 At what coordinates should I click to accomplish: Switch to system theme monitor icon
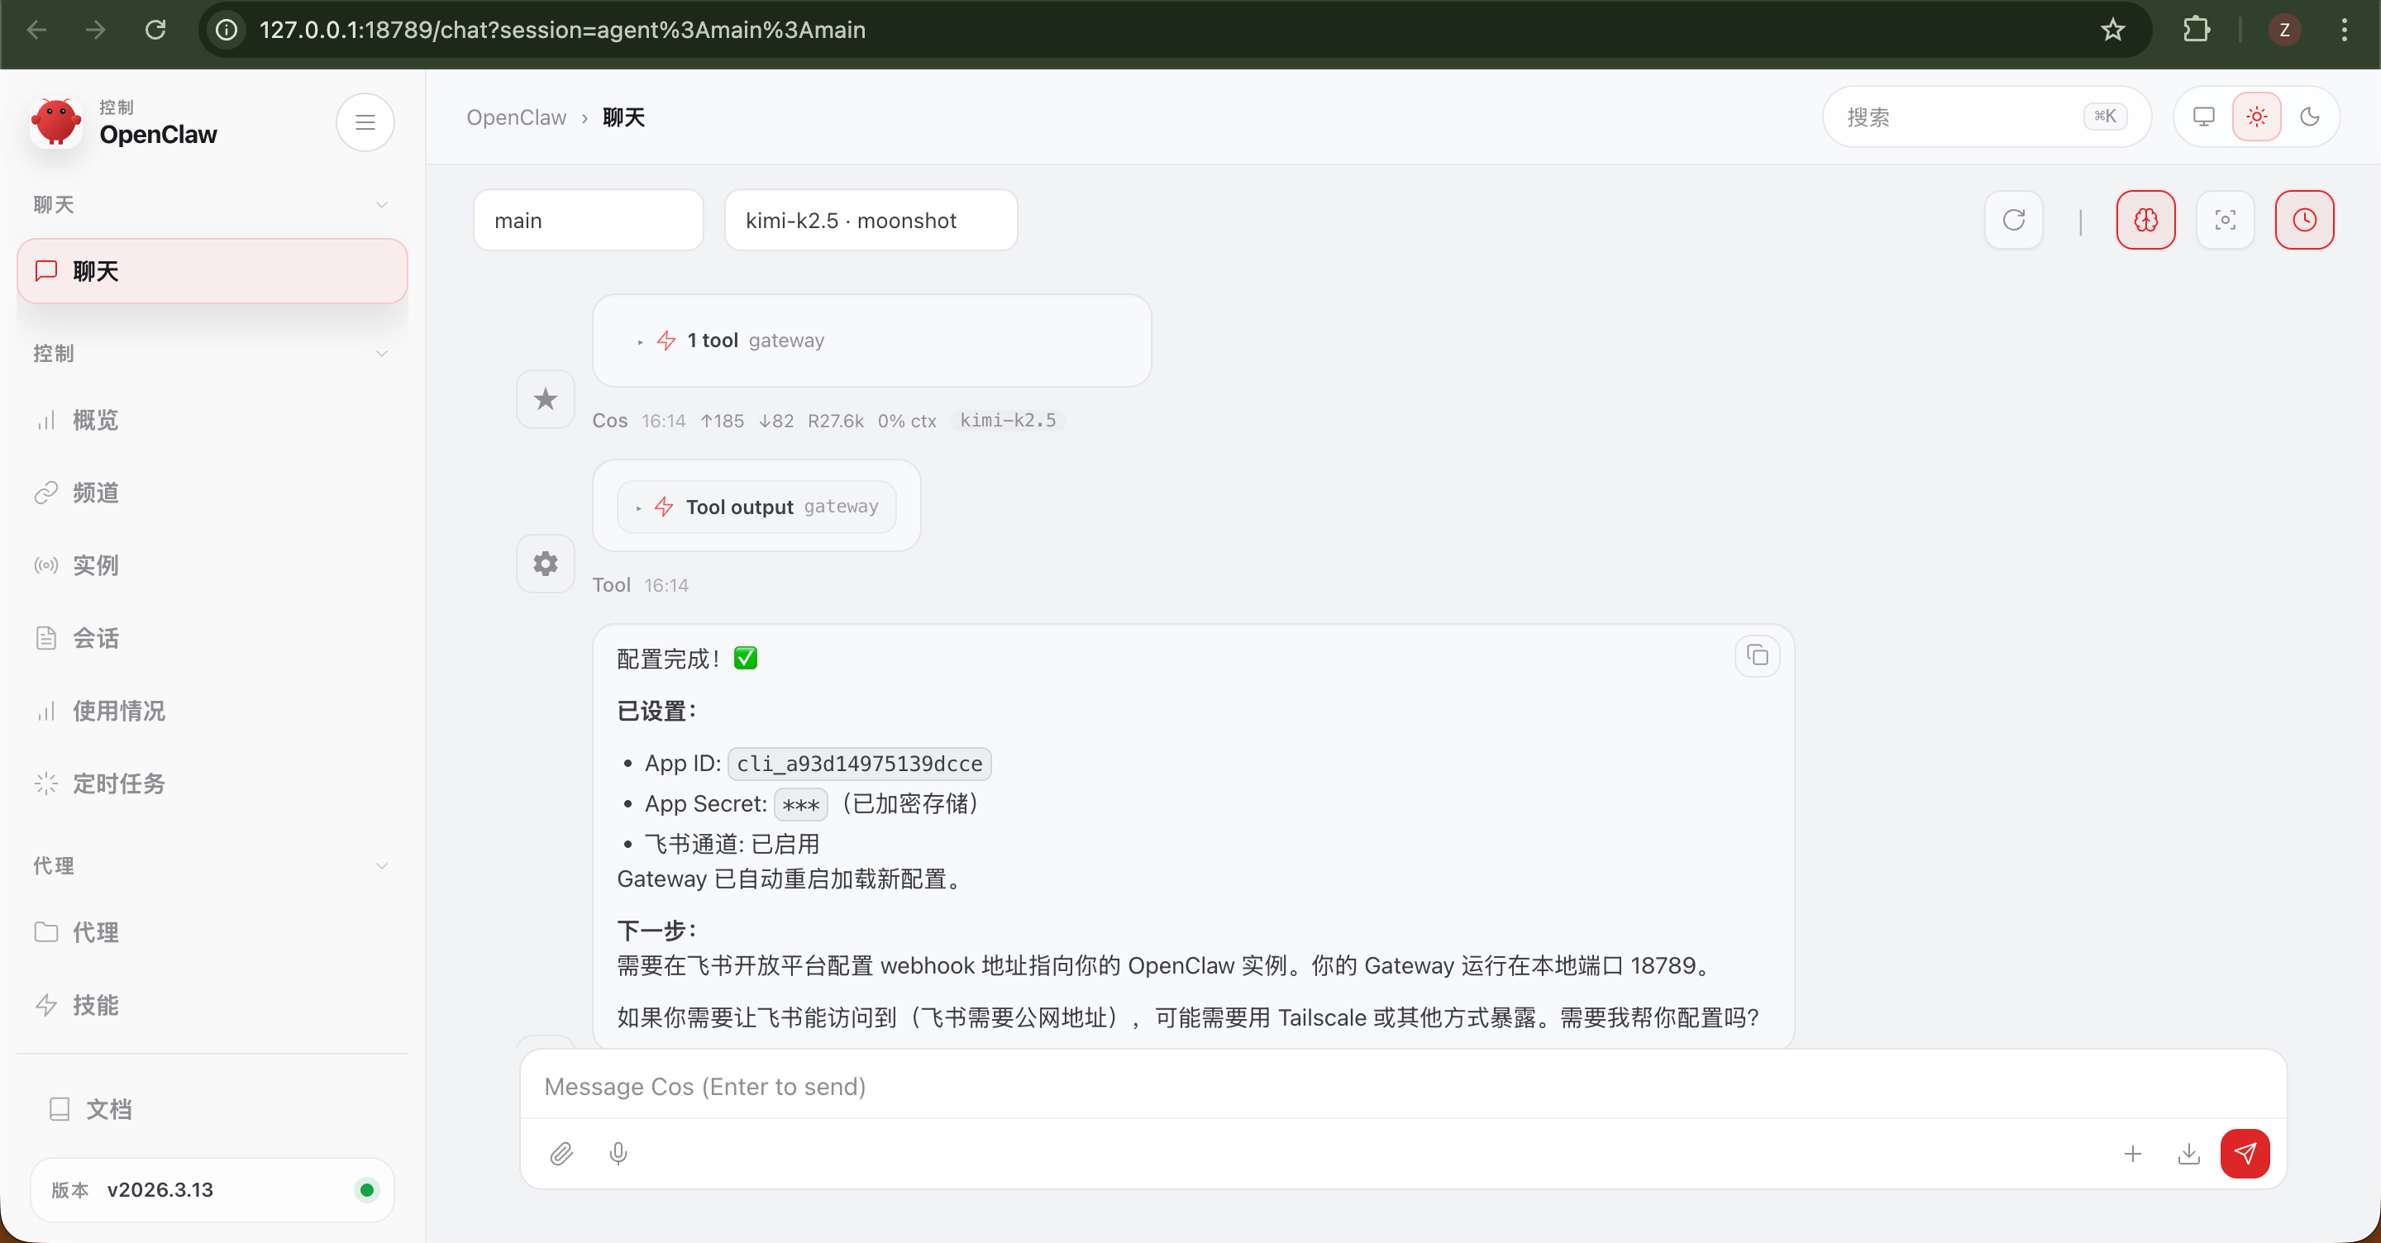(x=2203, y=117)
